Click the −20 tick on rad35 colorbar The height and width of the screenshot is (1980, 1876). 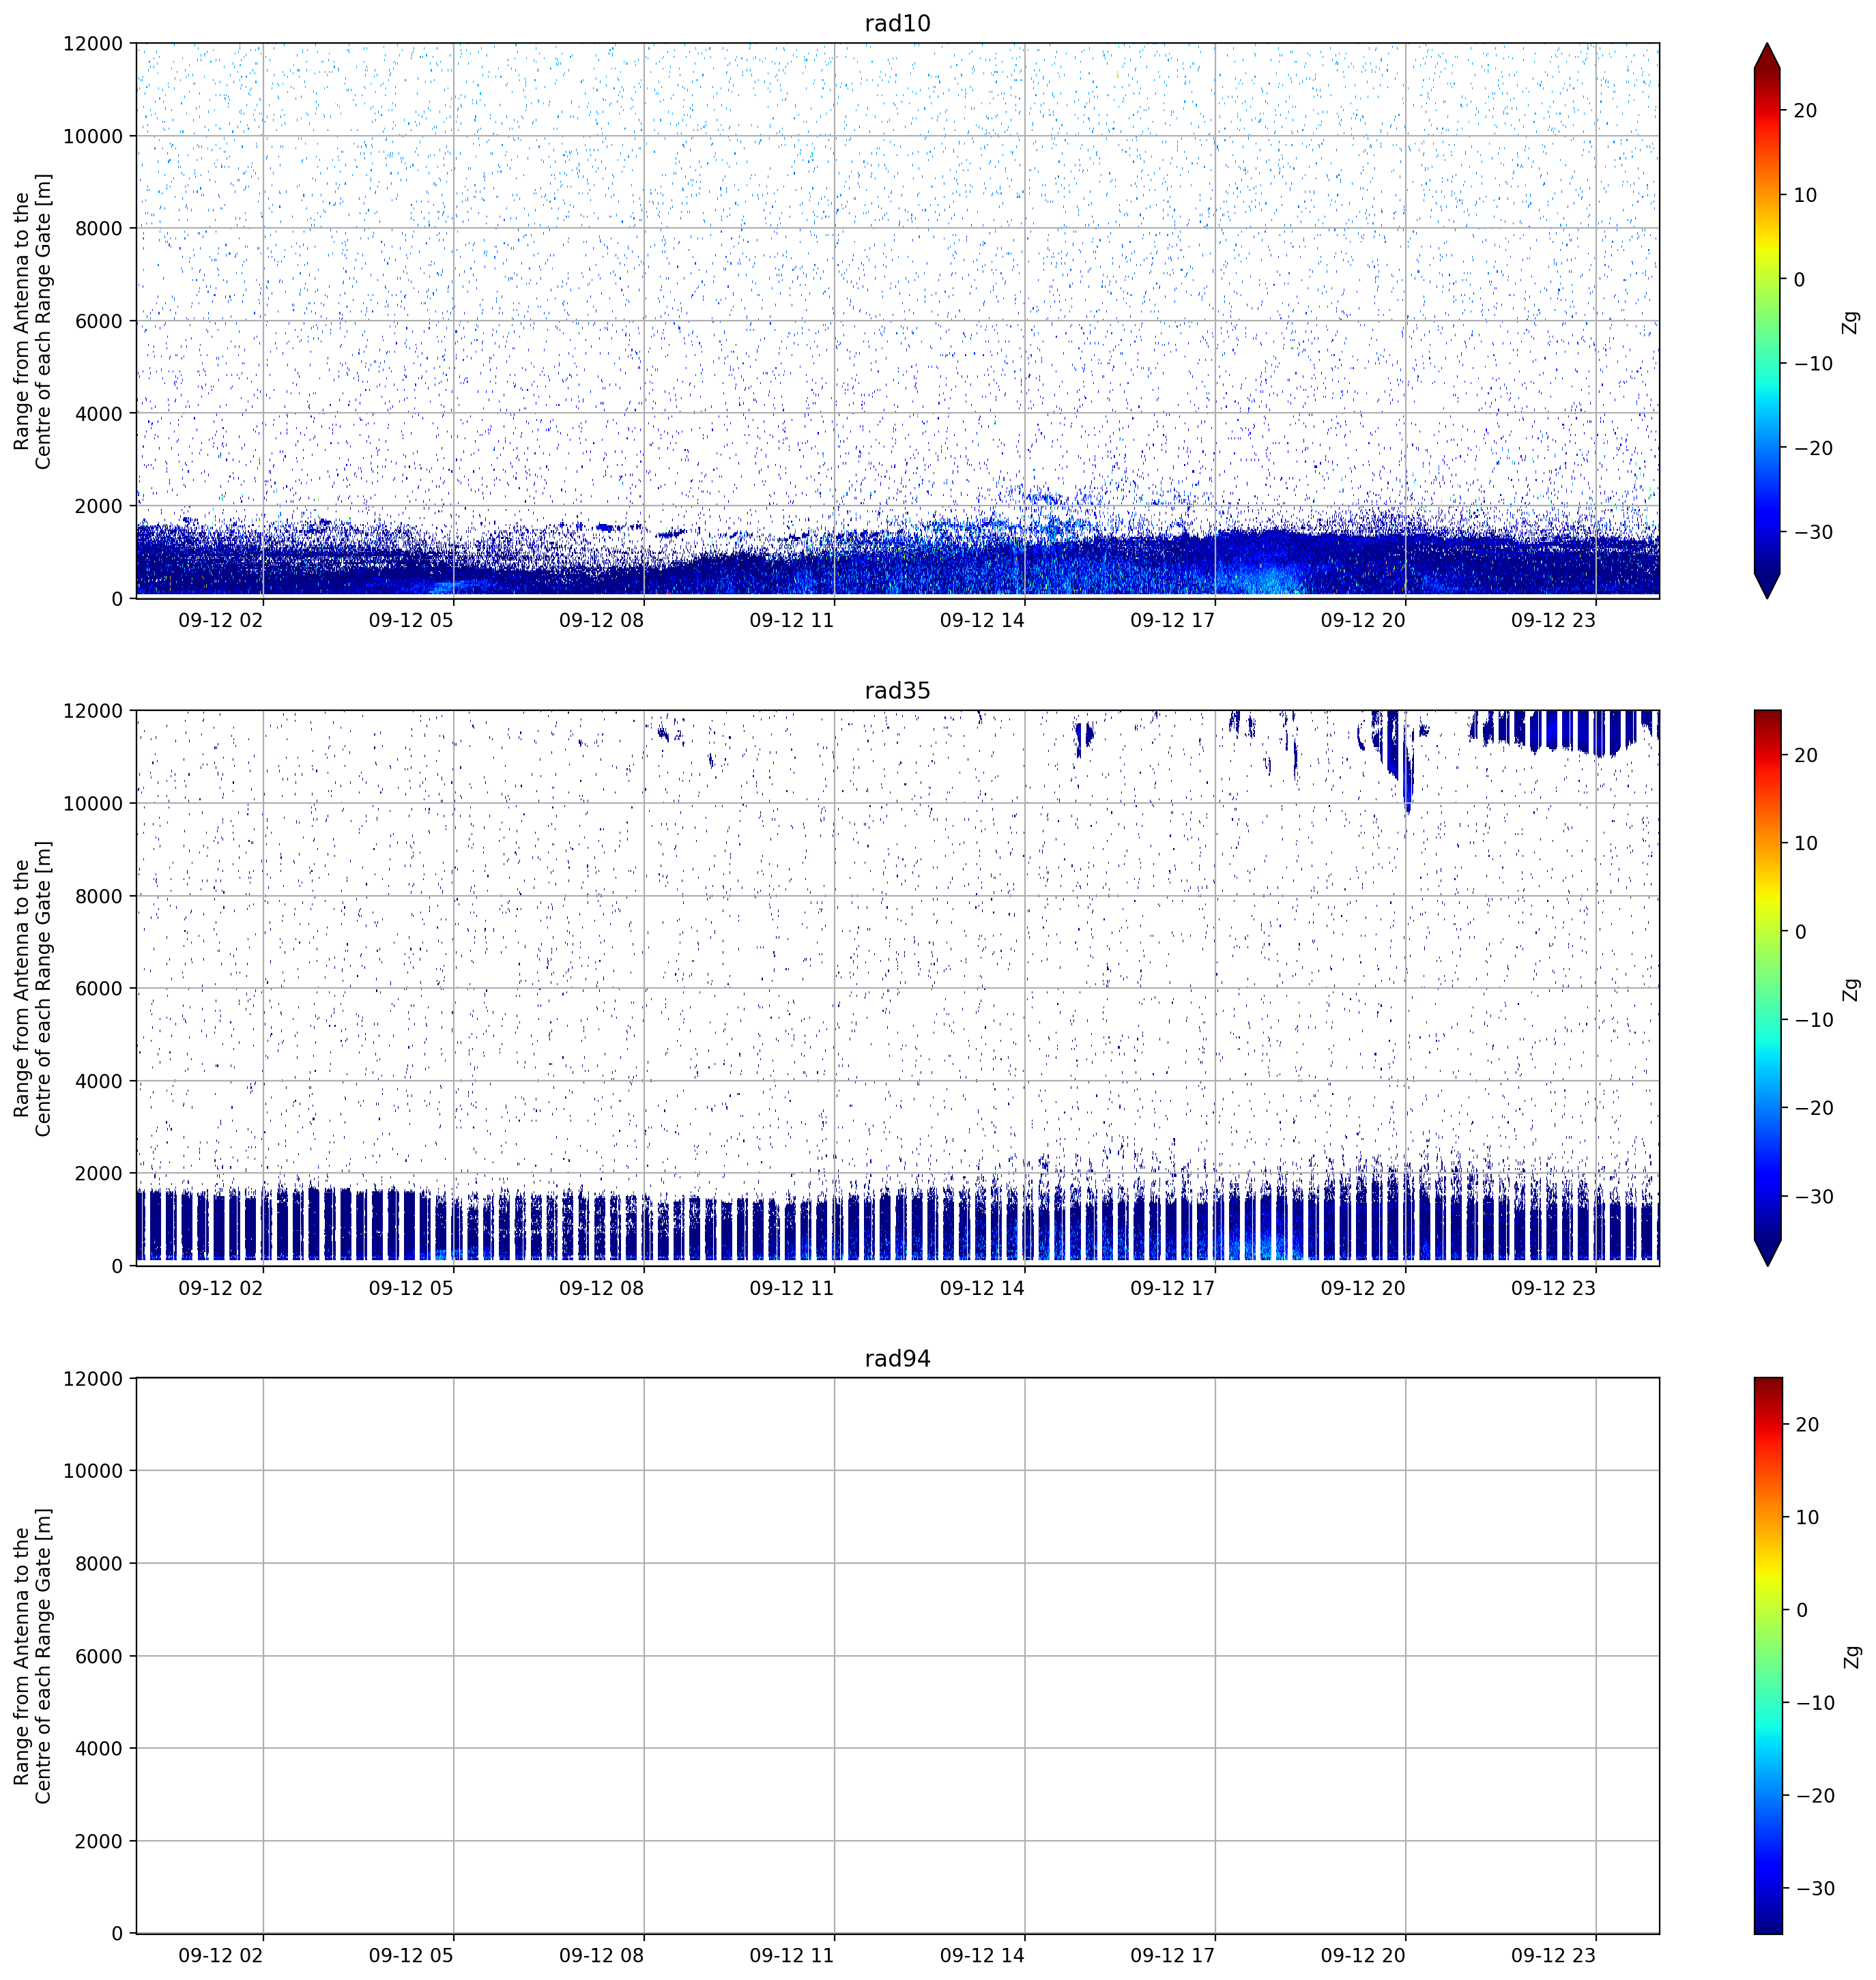coord(1813,1108)
